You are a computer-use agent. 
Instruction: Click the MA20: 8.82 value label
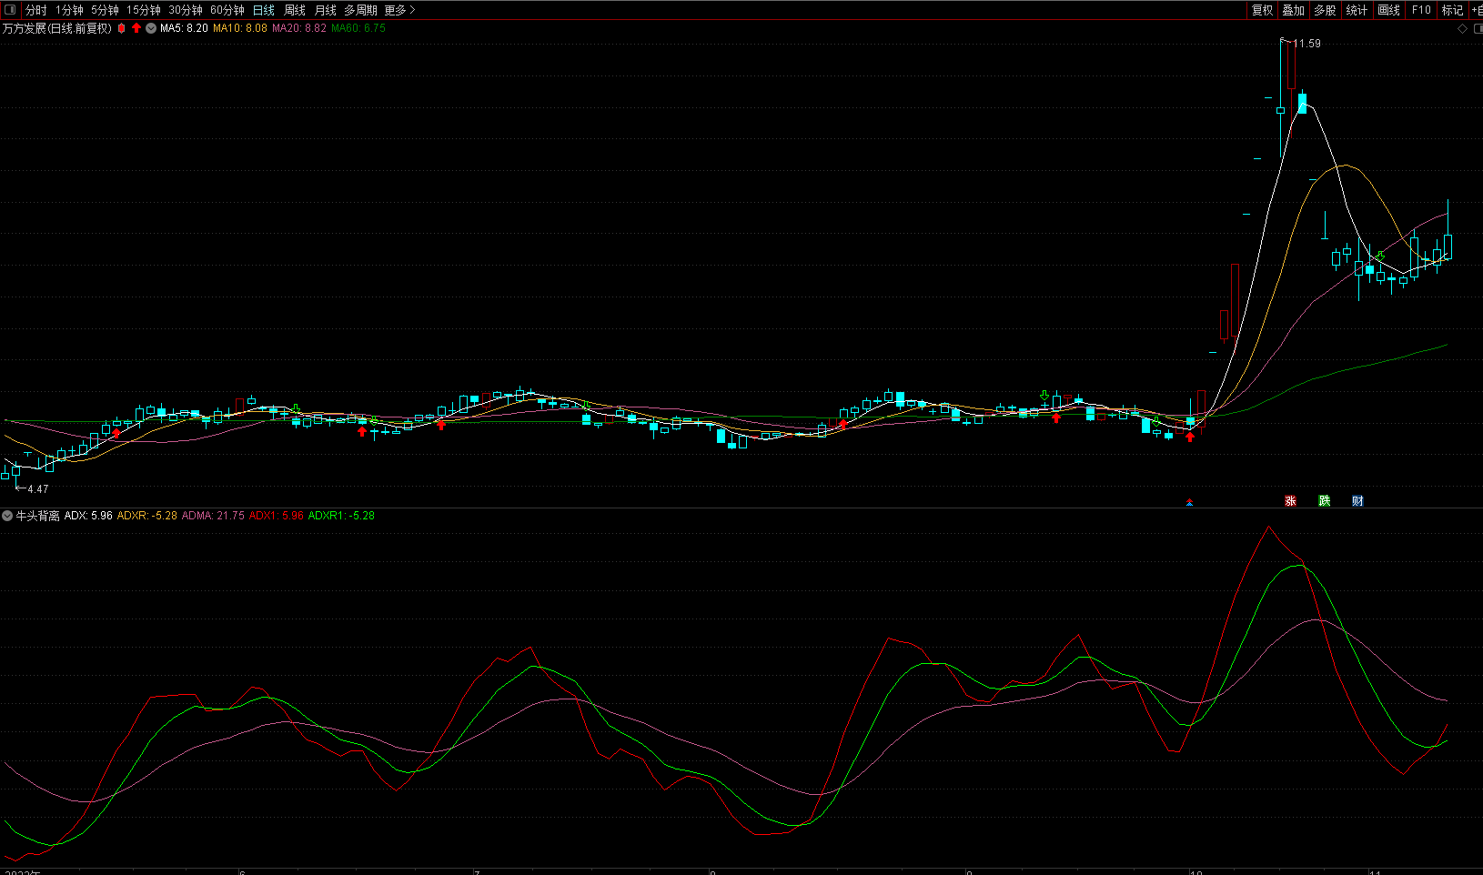[x=299, y=28]
